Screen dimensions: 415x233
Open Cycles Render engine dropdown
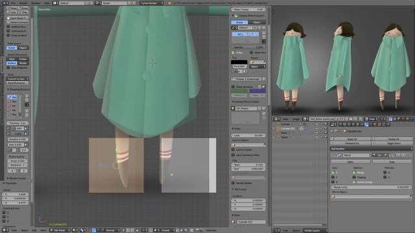[x=152, y=3]
